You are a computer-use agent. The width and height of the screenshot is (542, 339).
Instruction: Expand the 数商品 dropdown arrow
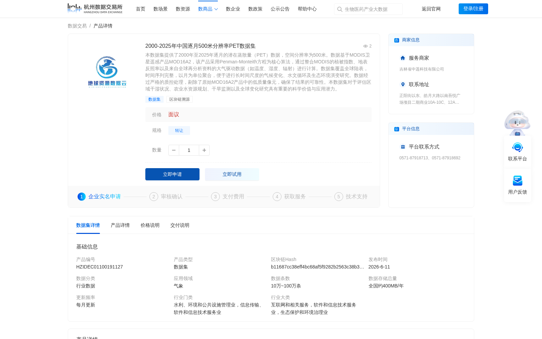click(216, 9)
